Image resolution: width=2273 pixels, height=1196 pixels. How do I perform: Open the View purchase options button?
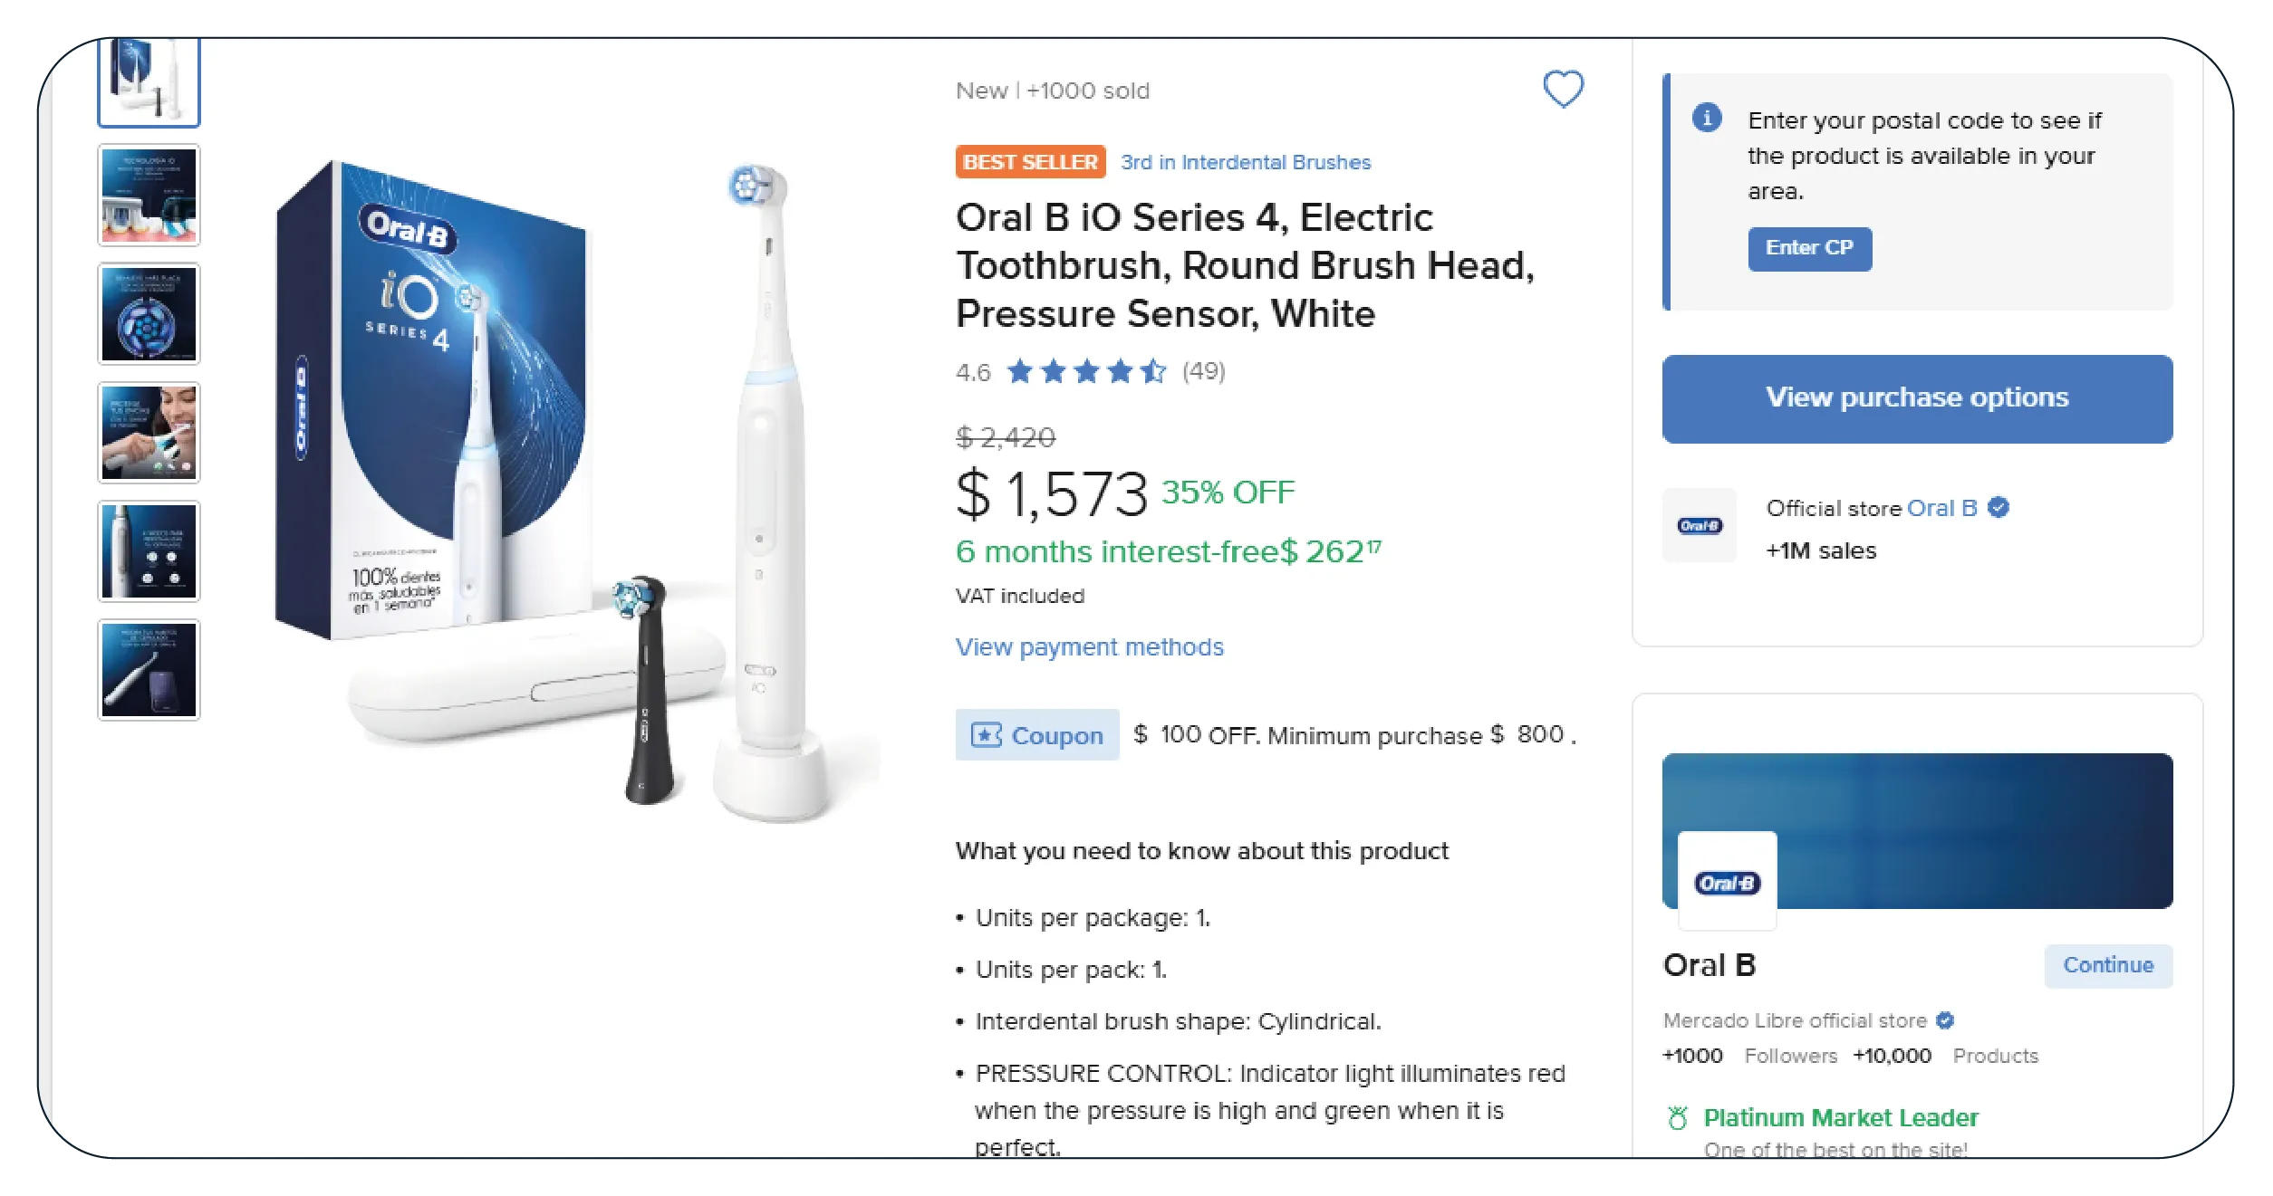(x=1916, y=398)
